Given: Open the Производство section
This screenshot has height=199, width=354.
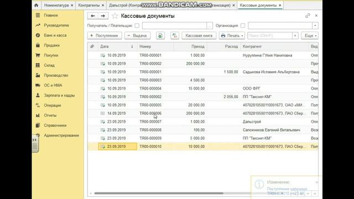Looking at the screenshot, I should 56,75.
